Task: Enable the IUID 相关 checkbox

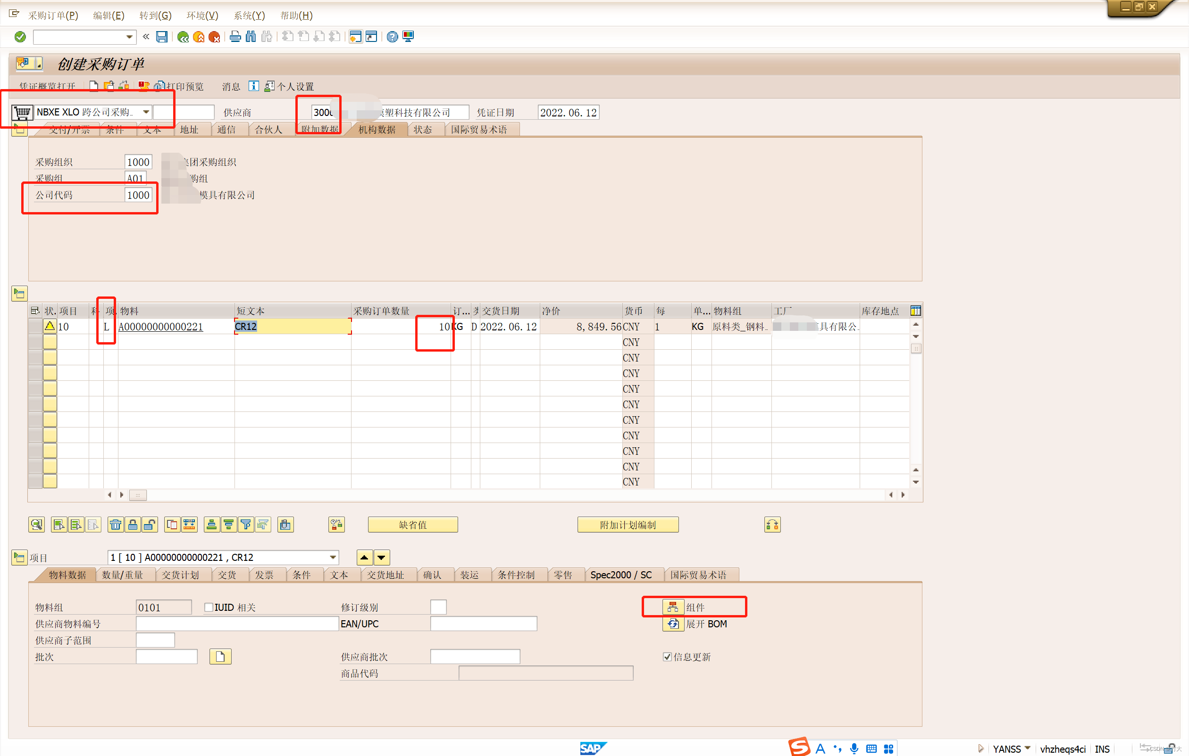Action: pyautogui.click(x=209, y=607)
